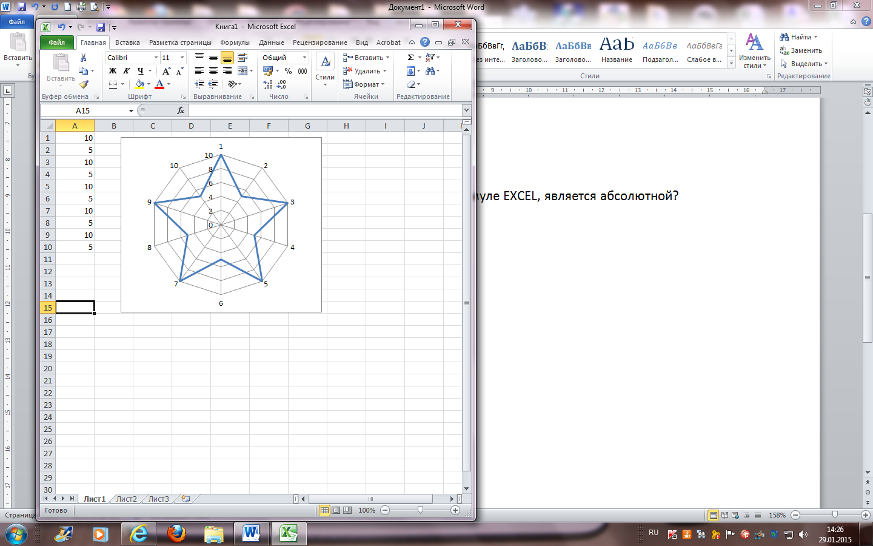Toggle middle vertical align in Excel
This screenshot has height=546, width=873.
pyautogui.click(x=213, y=58)
